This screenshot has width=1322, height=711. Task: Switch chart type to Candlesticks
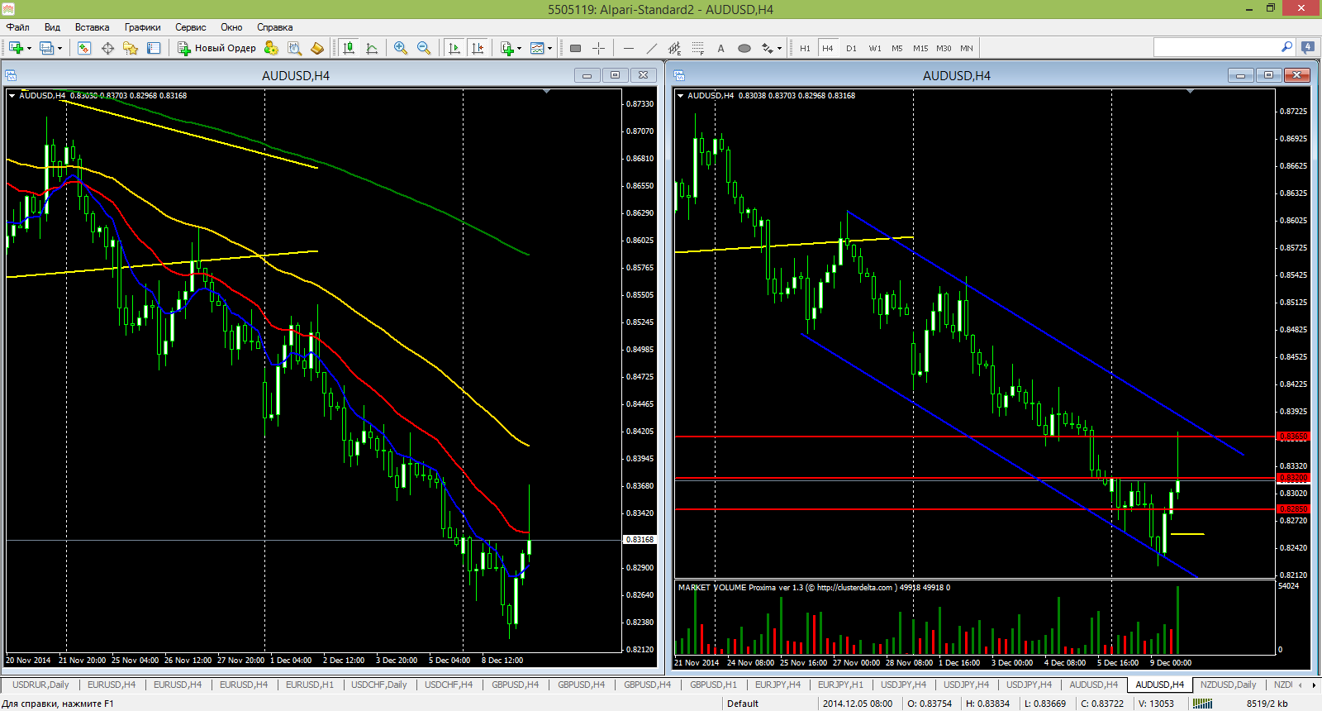click(349, 48)
